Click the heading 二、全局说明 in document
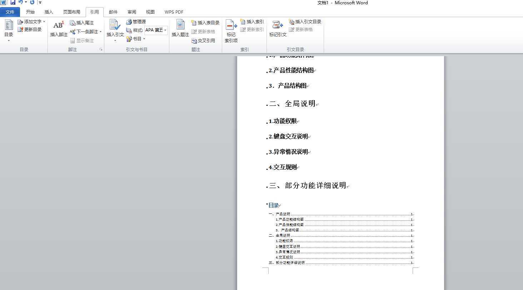 [292, 104]
